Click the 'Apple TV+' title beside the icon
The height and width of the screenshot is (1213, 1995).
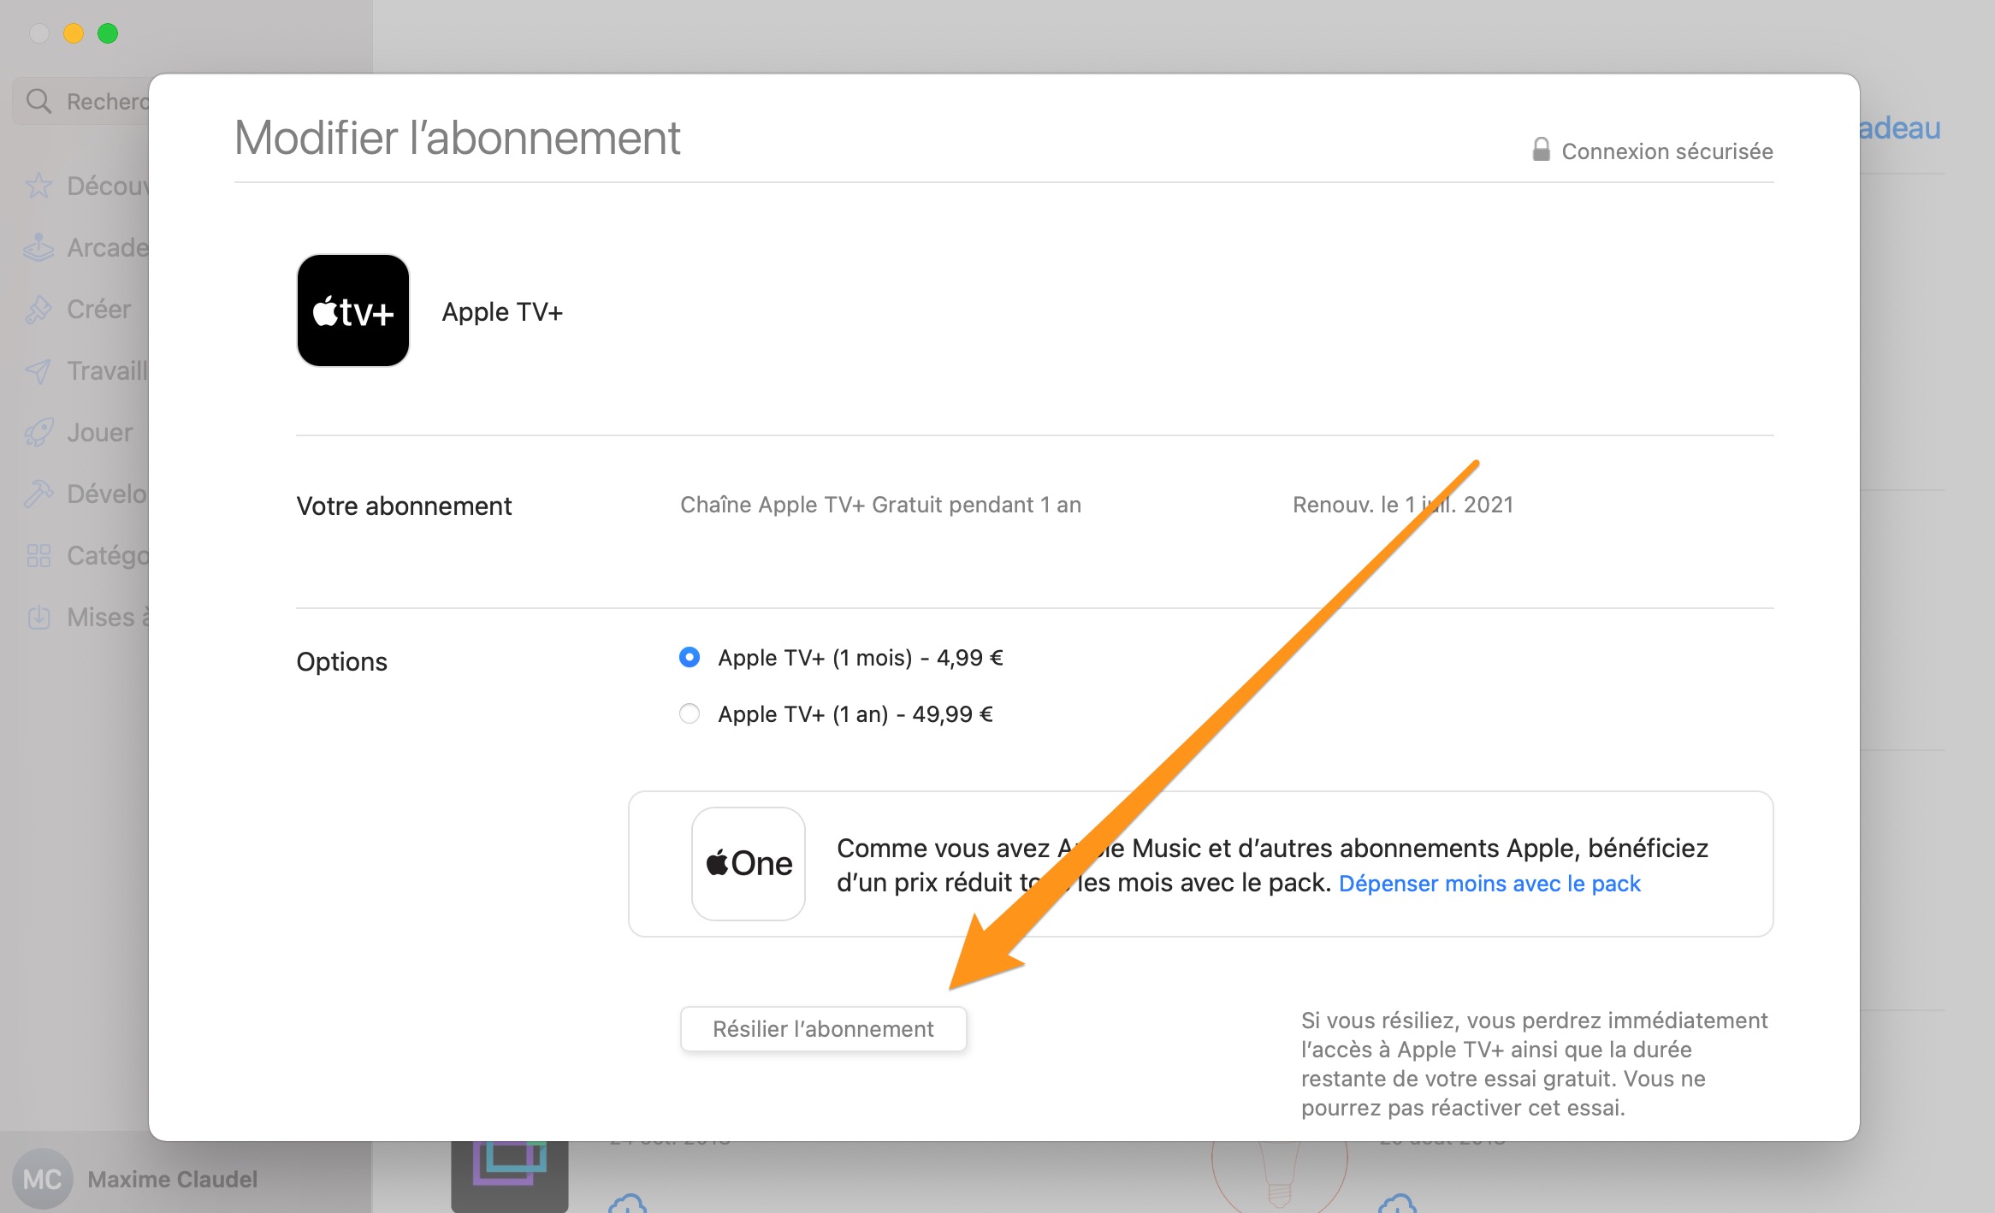[502, 311]
